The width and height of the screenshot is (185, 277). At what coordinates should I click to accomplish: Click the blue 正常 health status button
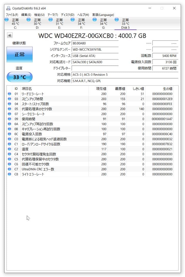point(20,54)
